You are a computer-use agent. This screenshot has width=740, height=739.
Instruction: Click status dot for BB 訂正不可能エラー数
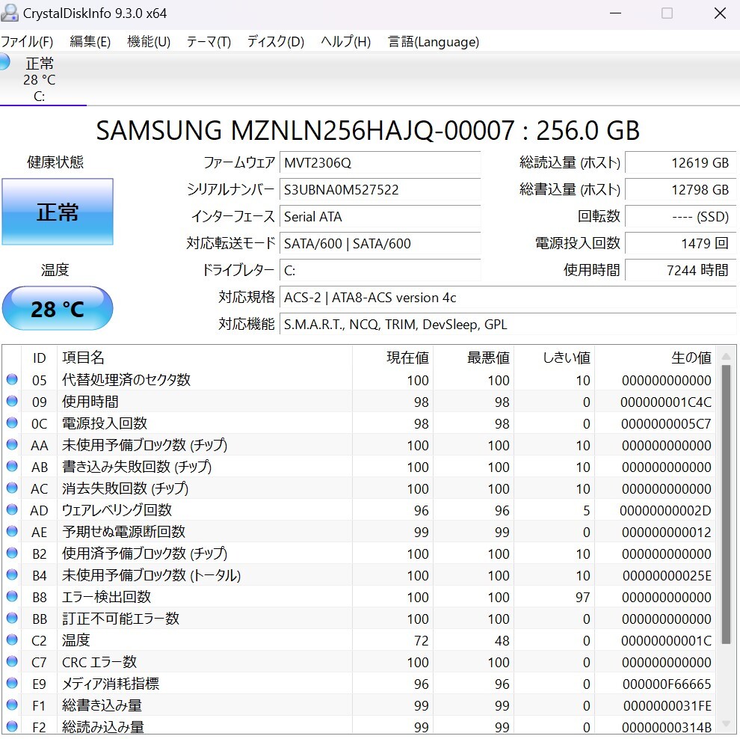tap(12, 618)
